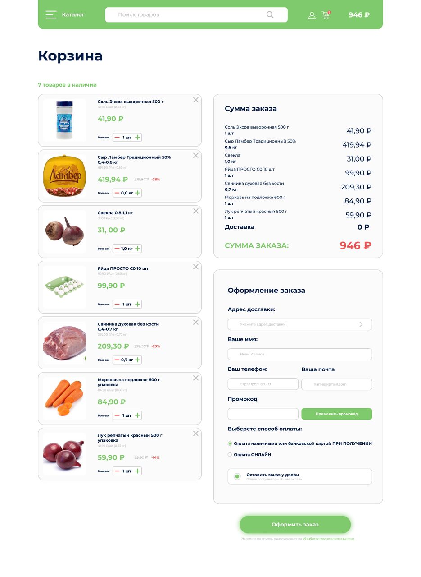This screenshot has width=421, height=577.
Task: Select payment ПРИ ПОЛУЧЕНИИ radio option
Action: [x=230, y=443]
